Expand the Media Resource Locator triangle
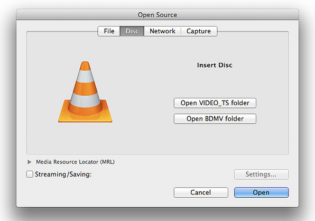The width and height of the screenshot is (315, 221). (29, 162)
